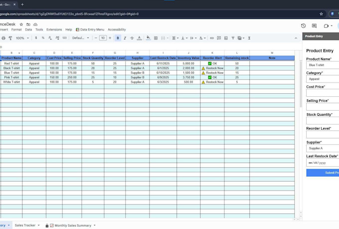Collapse the menus with the chevron-up icon
The width and height of the screenshot is (339, 229).
(x=296, y=38)
